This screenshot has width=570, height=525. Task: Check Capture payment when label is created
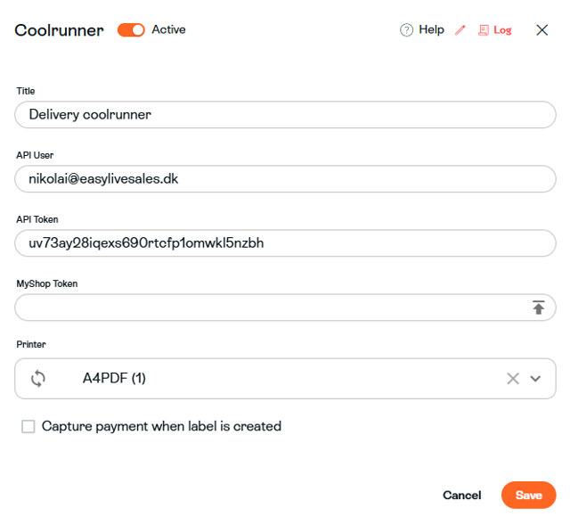coord(28,426)
